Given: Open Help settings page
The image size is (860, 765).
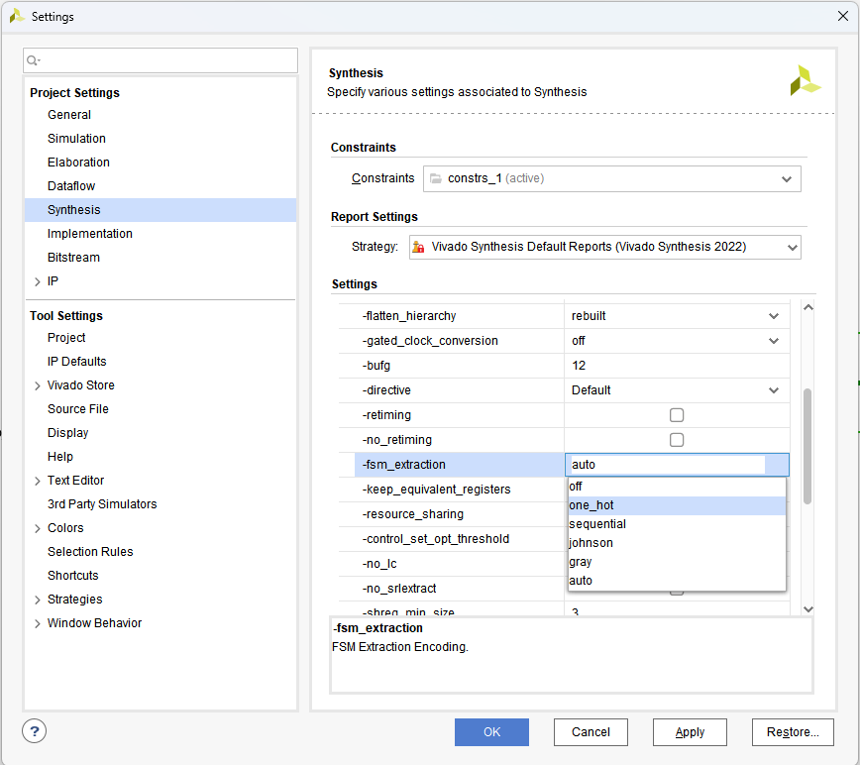Looking at the screenshot, I should [x=60, y=456].
